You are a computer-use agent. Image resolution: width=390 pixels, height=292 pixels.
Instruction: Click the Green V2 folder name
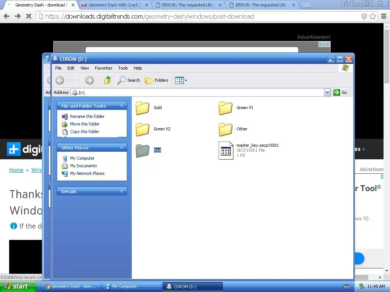coord(162,129)
